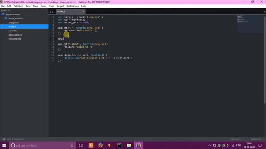Open File Explorer from the taskbar
Viewport: 266px width, 149px height.
click(x=129, y=145)
